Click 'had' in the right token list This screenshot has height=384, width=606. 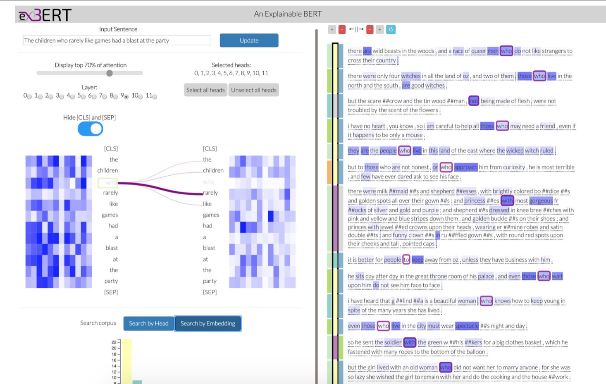(208, 226)
